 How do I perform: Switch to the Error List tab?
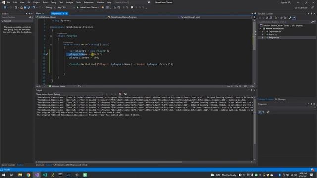(40, 165)
